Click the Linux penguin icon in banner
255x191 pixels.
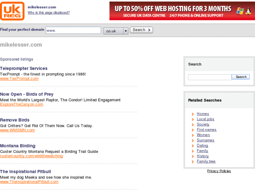pos(248,11)
